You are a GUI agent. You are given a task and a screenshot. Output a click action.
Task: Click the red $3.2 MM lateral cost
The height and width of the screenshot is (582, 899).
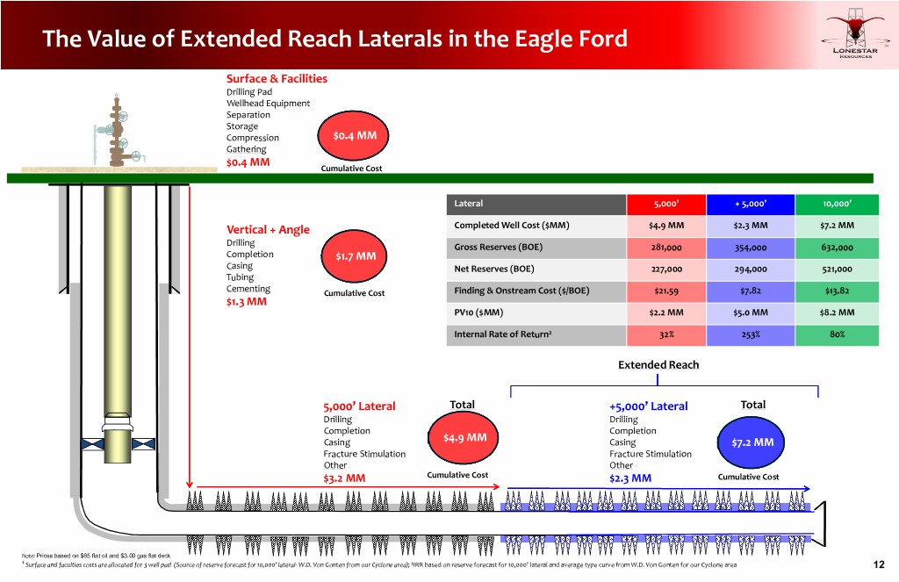pyautogui.click(x=344, y=478)
